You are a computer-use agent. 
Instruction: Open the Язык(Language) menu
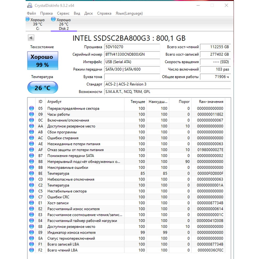129,13
